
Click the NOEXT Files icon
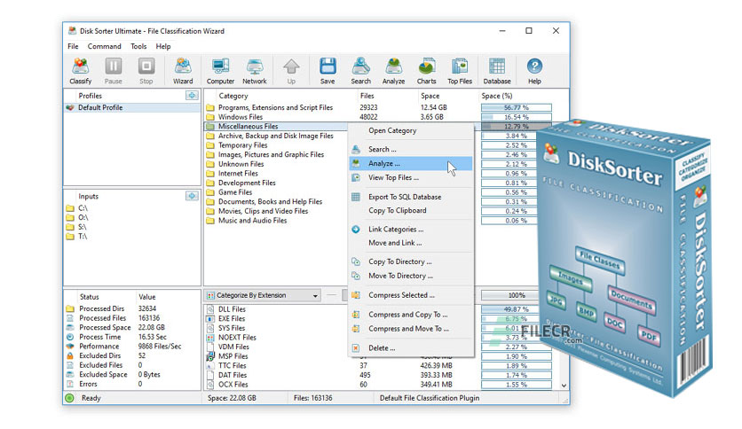click(x=210, y=338)
